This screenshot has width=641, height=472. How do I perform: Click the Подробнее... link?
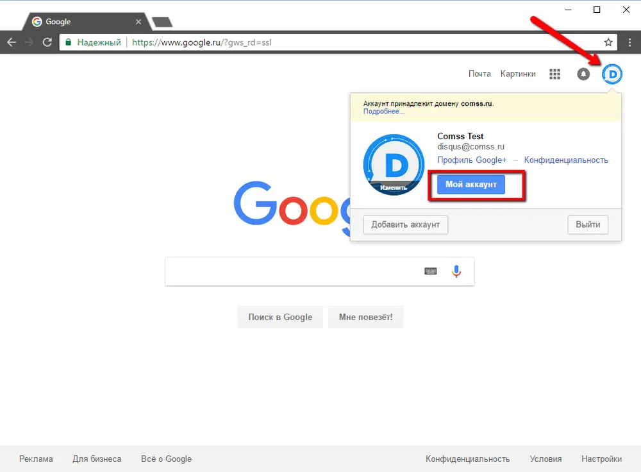click(384, 111)
